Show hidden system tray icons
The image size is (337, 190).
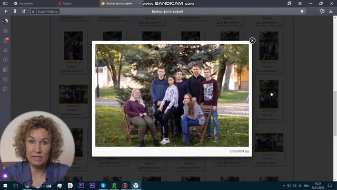click(284, 185)
